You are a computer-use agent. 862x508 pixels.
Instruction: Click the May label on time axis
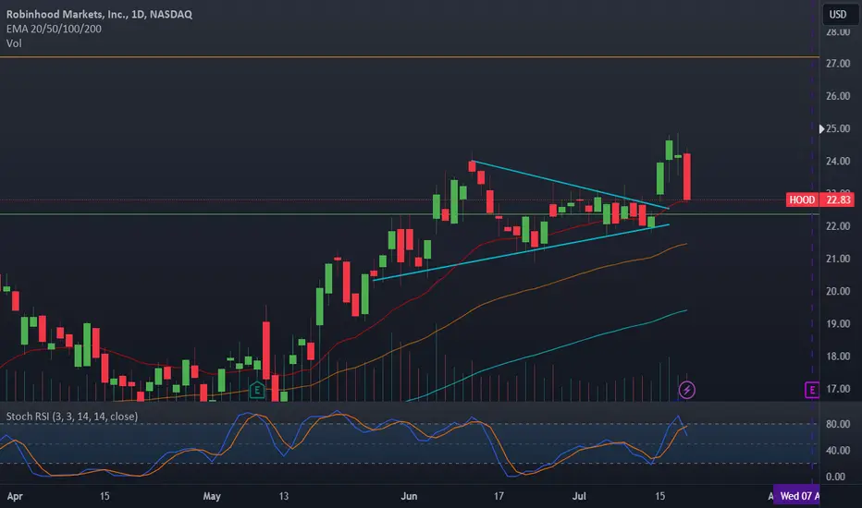pos(212,497)
